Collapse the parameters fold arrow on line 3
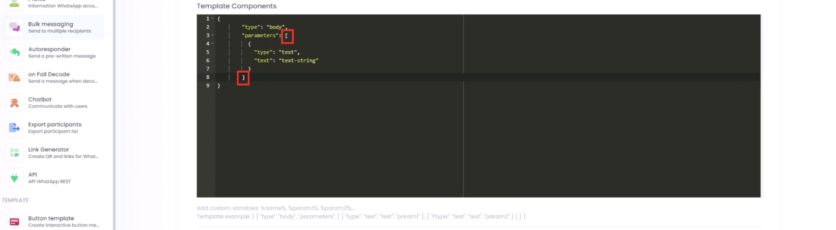The image size is (836, 230). [x=212, y=35]
